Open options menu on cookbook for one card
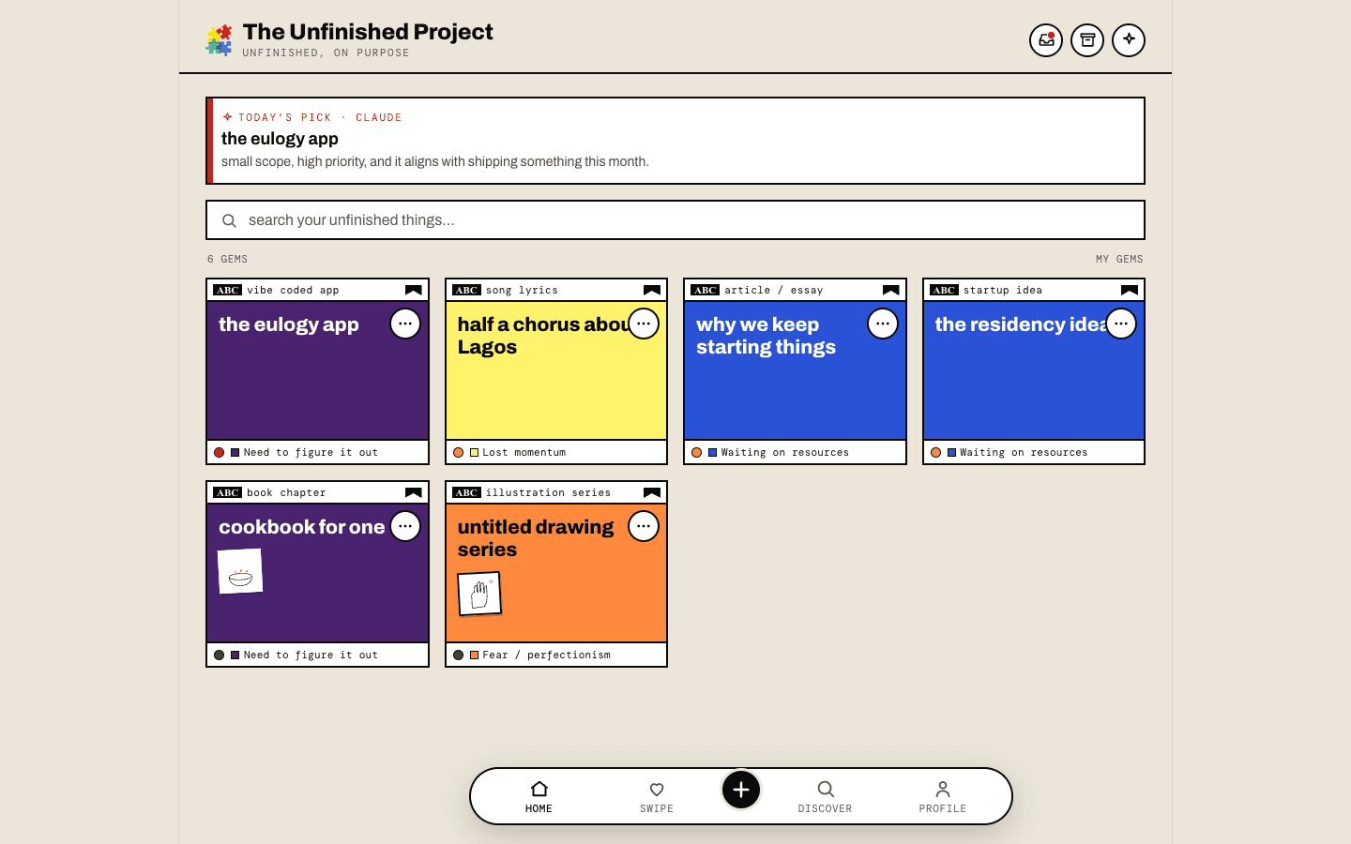The width and height of the screenshot is (1351, 844). (x=405, y=526)
